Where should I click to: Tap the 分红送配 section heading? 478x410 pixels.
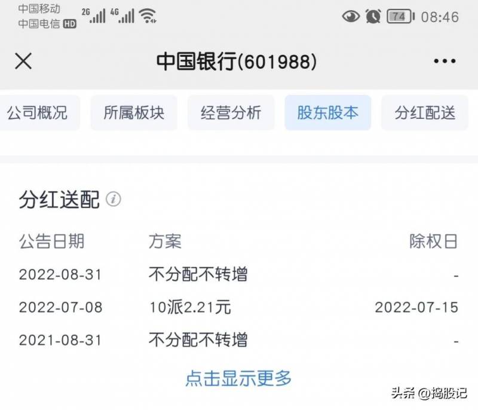[59, 200]
